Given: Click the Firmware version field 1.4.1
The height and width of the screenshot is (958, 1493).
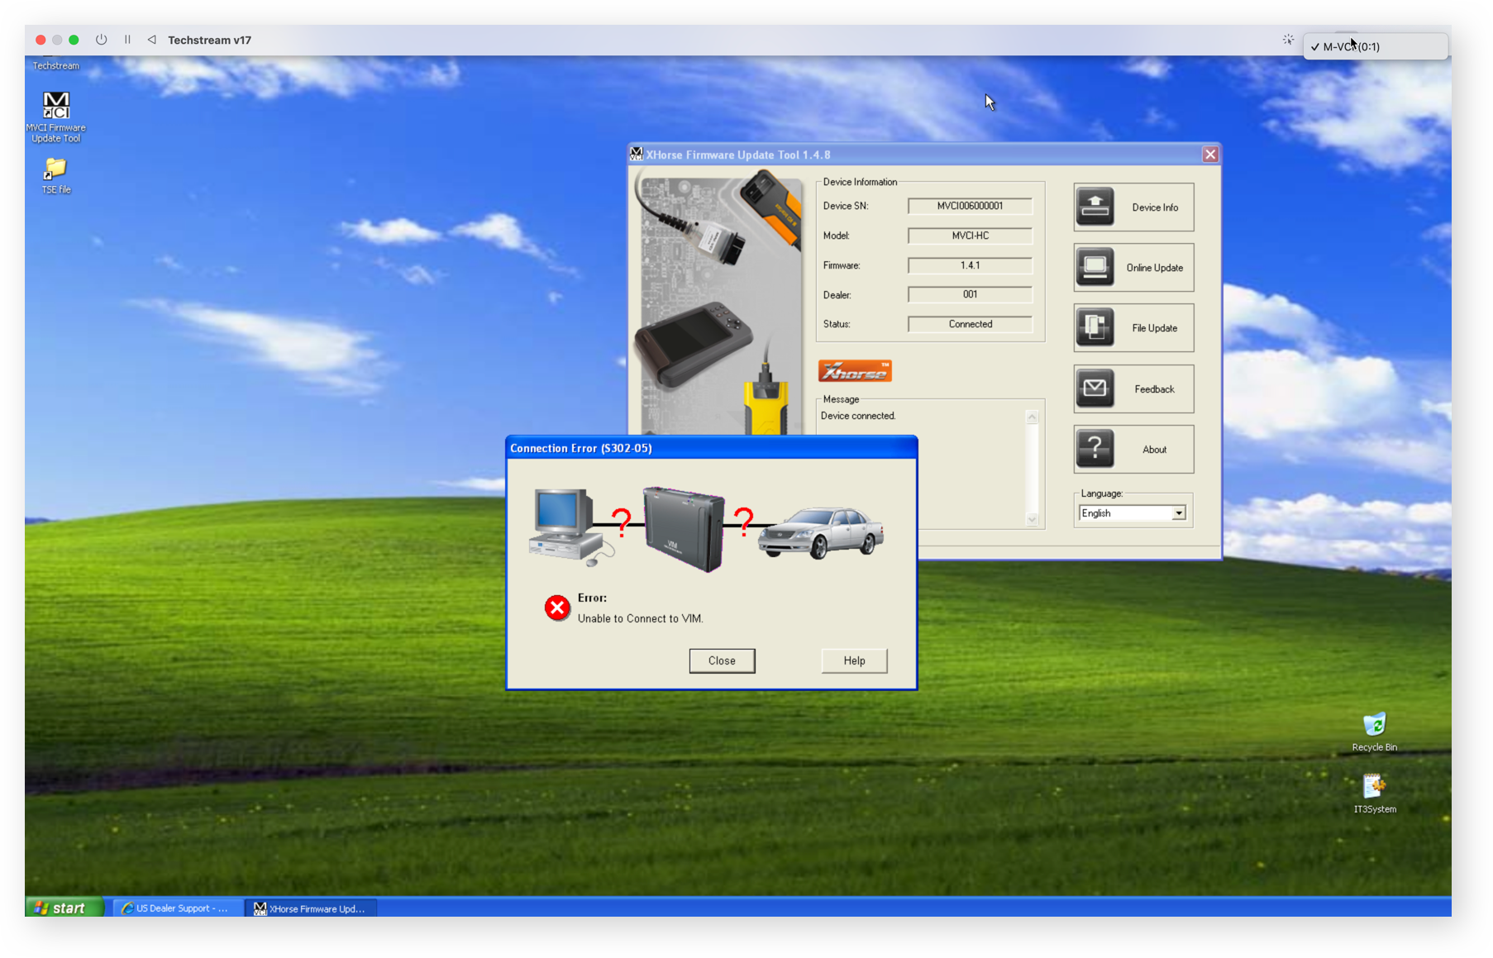Looking at the screenshot, I should [x=970, y=265].
